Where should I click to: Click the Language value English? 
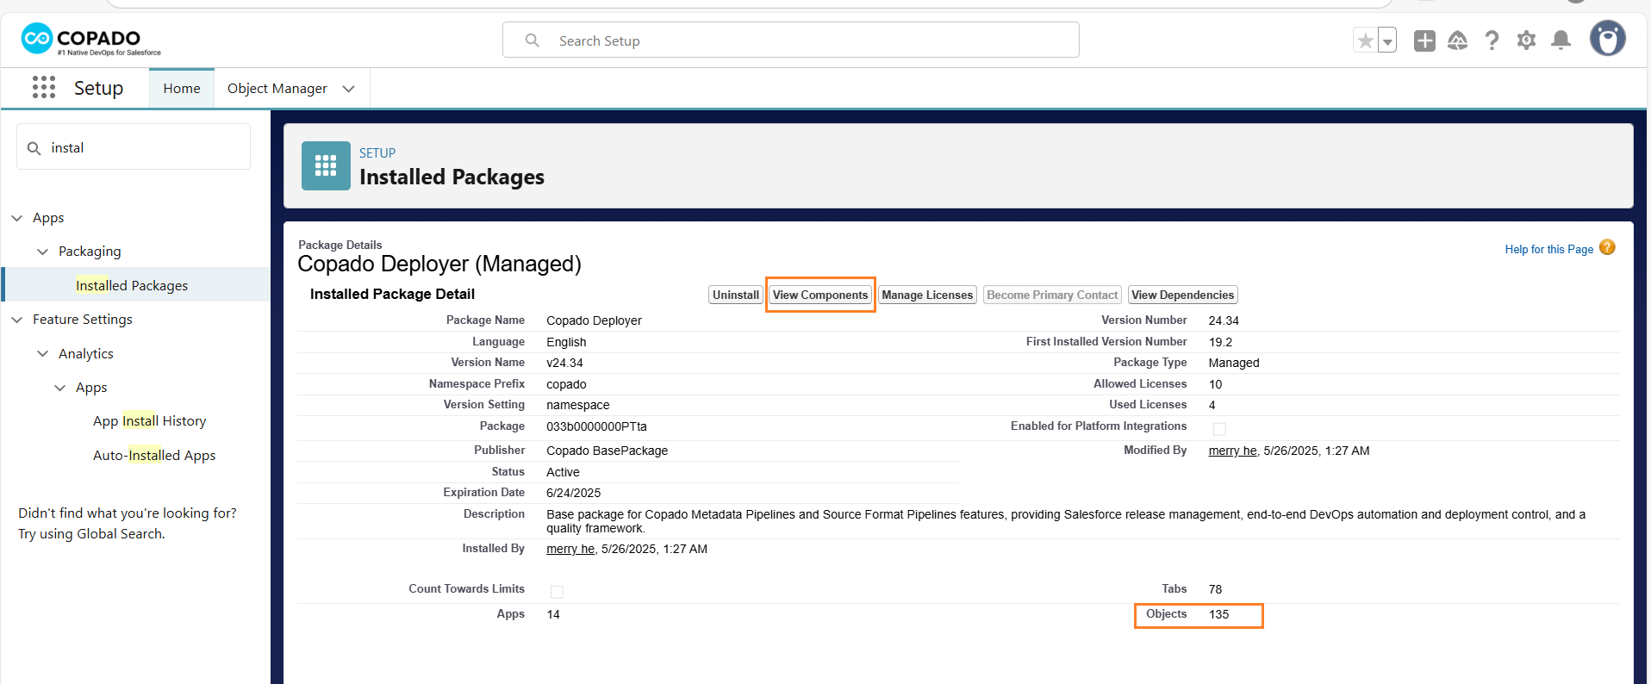[566, 342]
